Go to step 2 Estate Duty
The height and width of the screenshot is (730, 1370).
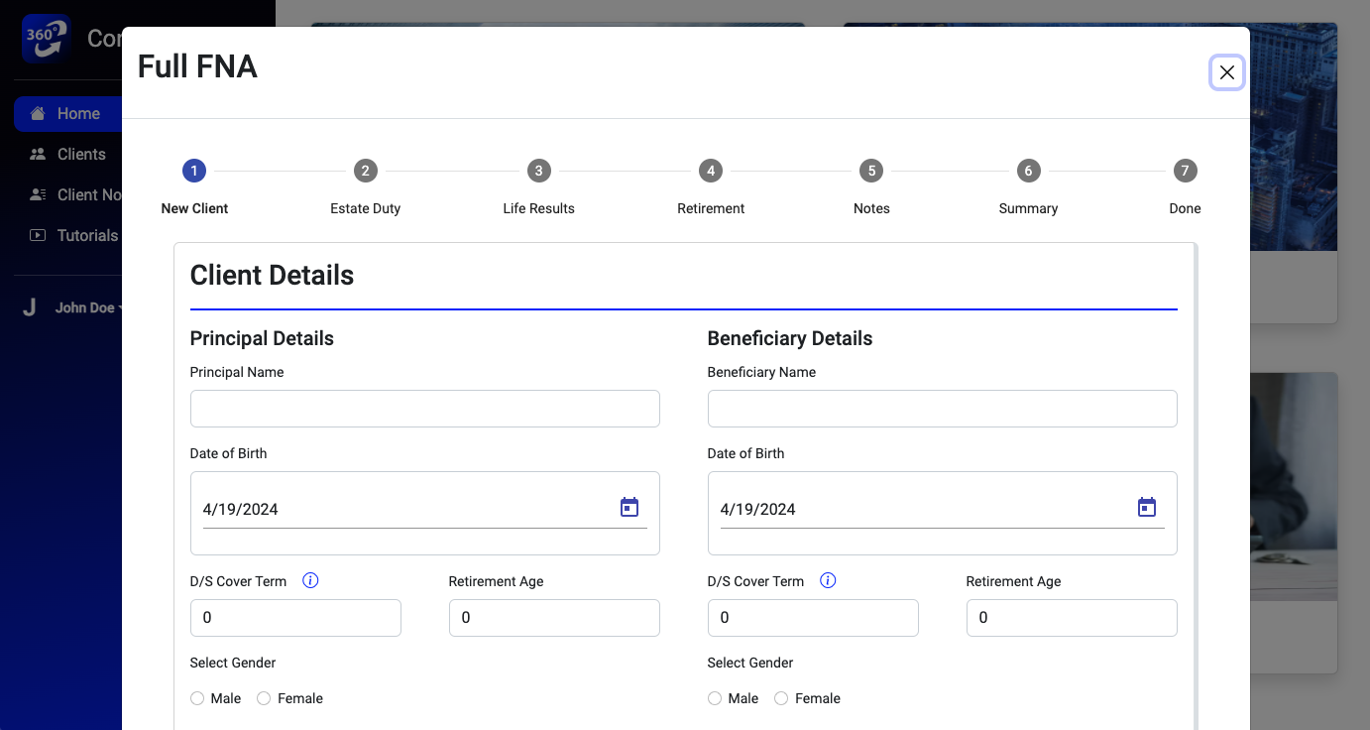[x=366, y=172]
